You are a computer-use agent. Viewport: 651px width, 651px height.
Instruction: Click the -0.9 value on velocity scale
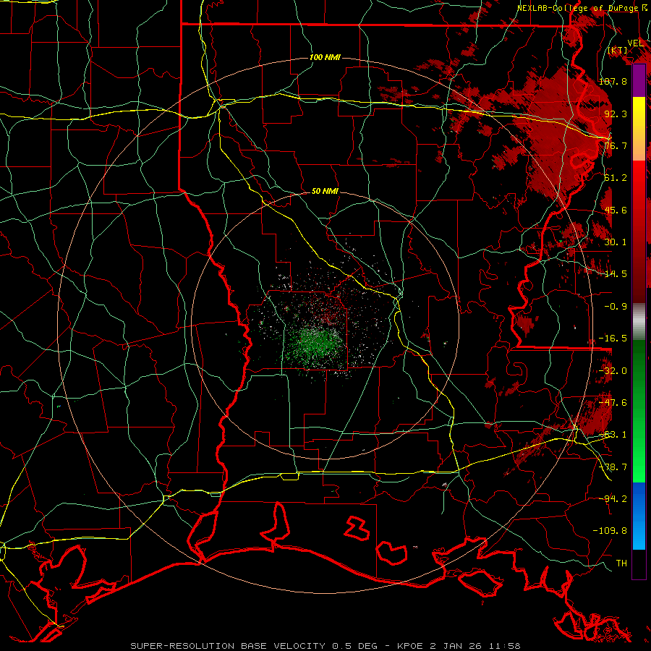pos(616,307)
